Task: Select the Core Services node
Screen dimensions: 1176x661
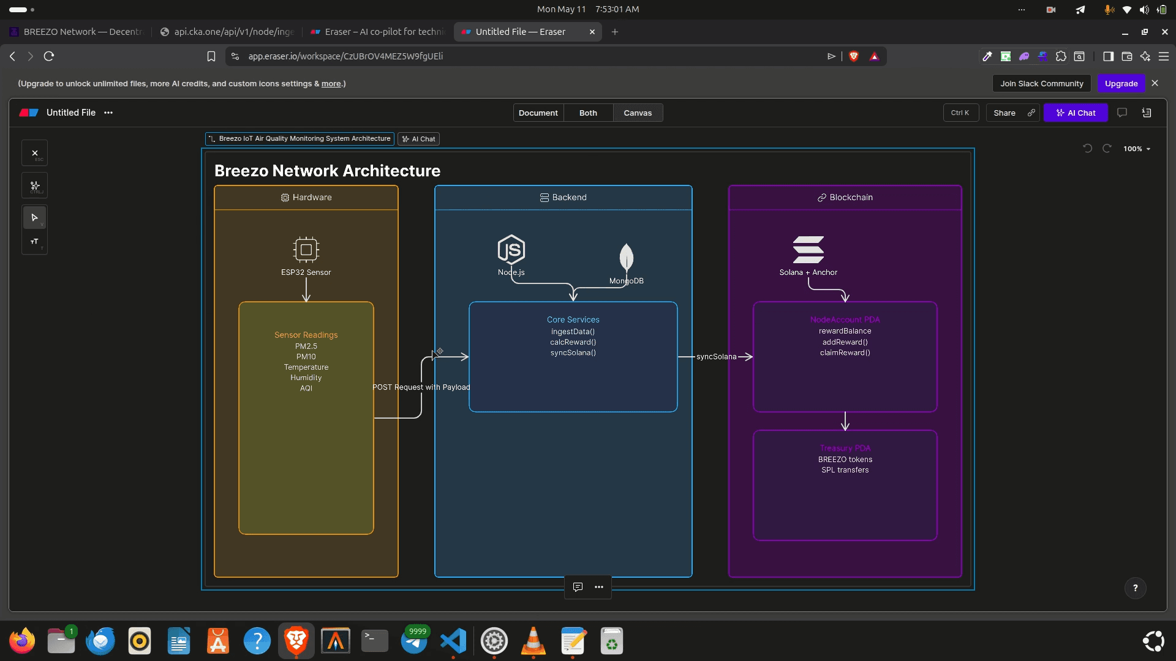Action: [x=573, y=357]
